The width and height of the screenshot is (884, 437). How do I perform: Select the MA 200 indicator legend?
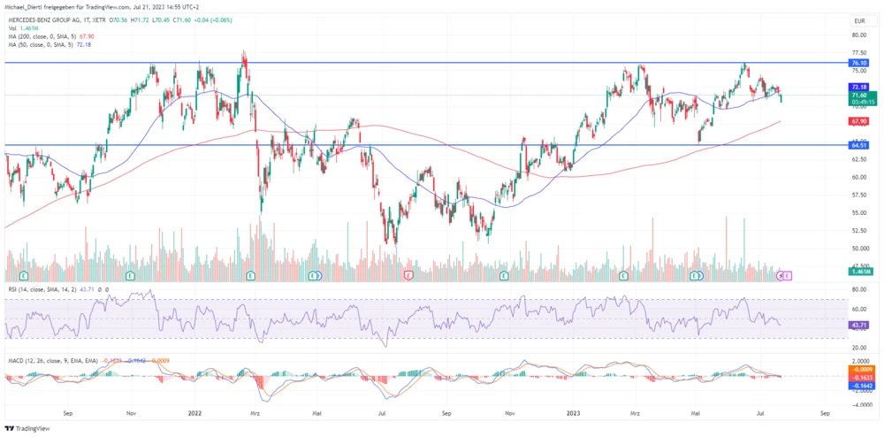[44, 35]
